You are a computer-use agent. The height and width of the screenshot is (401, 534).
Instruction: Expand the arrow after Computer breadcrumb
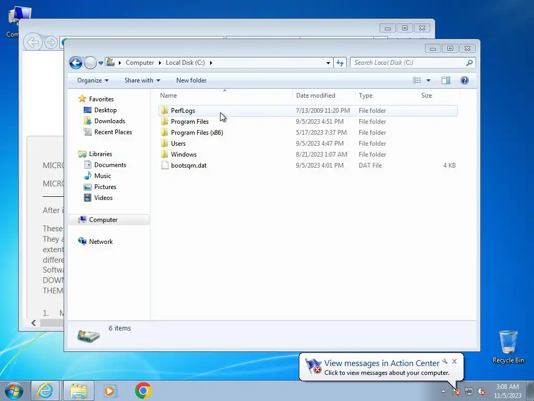tap(160, 63)
